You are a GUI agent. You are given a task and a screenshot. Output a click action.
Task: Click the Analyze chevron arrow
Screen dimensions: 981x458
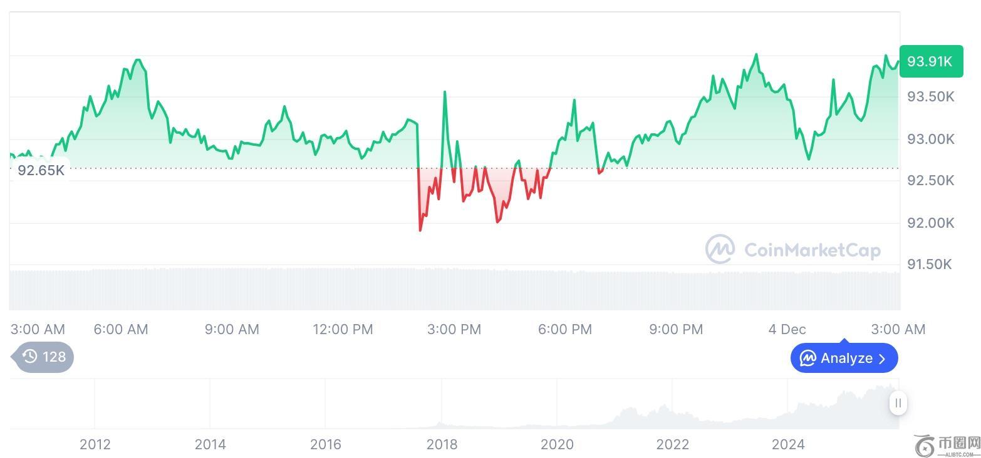(882, 359)
